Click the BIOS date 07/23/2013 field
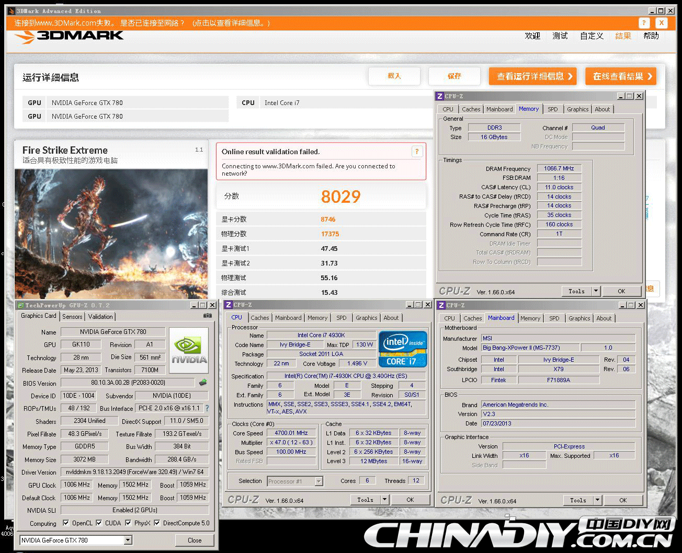 point(558,423)
